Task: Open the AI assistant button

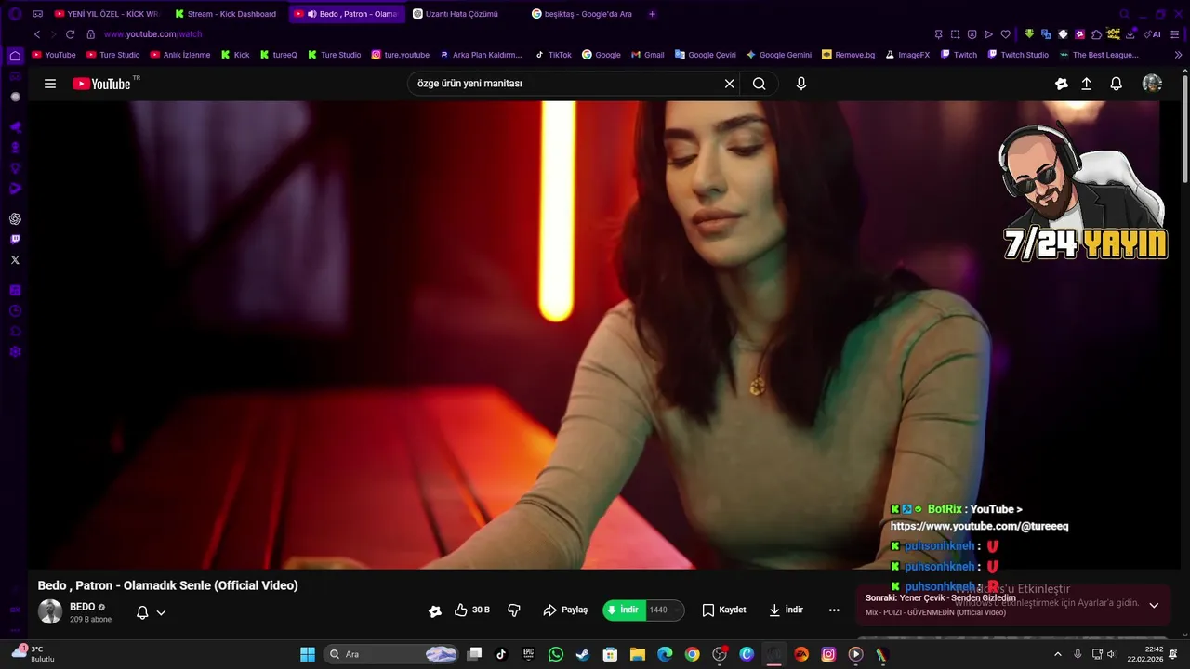Action: [x=1153, y=34]
